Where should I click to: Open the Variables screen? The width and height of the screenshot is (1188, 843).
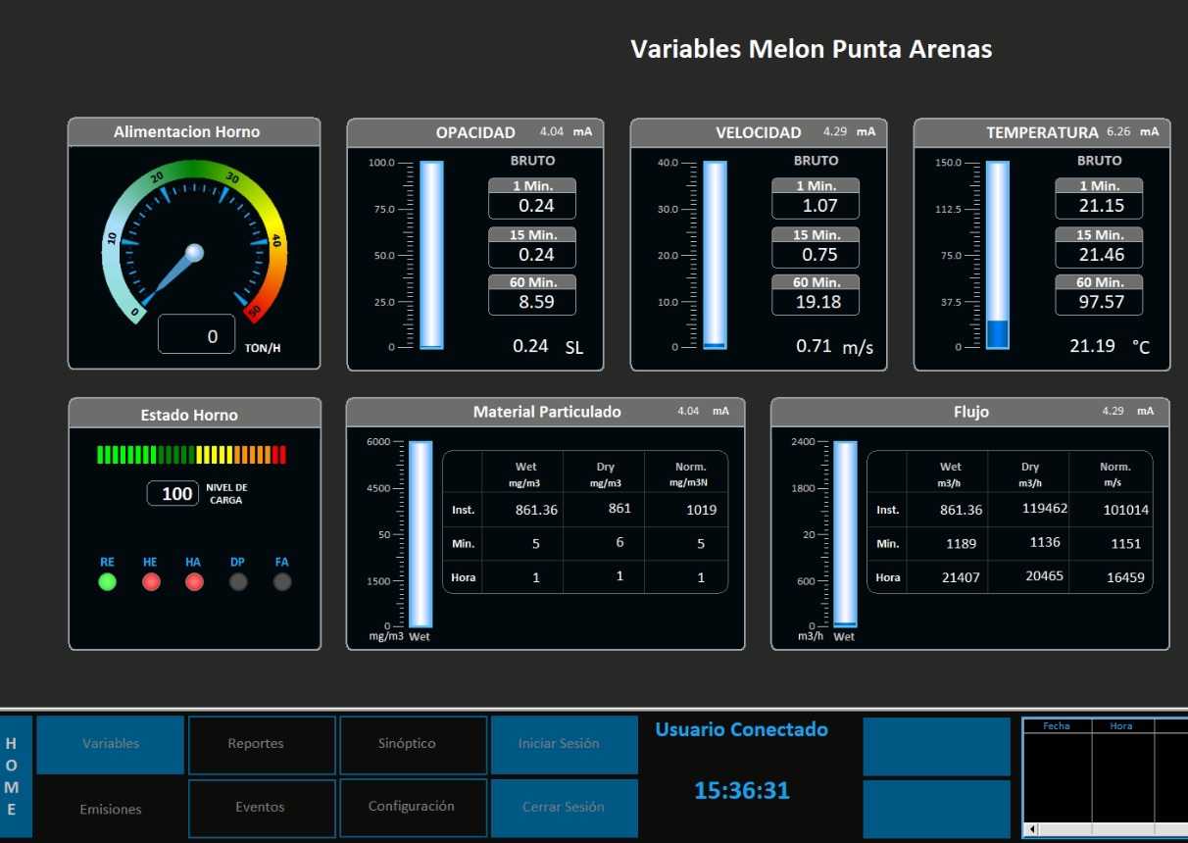tap(110, 744)
